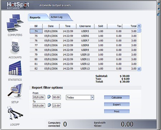Image resolution: width=161 pixels, height=130 pixels.
Task: Select bill 78 row for USER9
Action: point(83,50)
